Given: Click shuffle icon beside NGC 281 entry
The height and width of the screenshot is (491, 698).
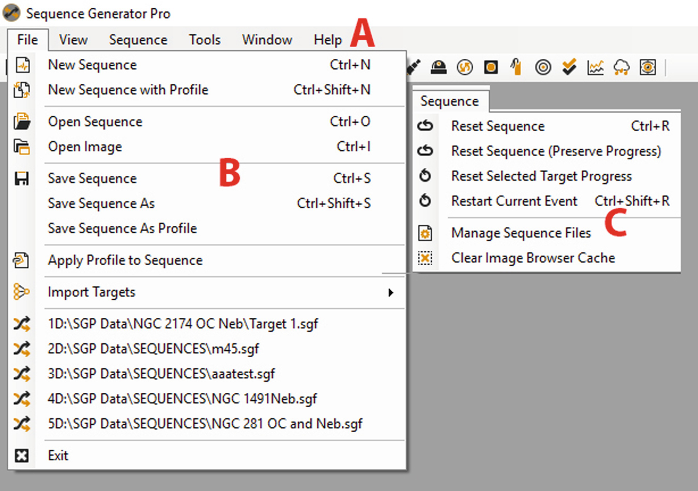Looking at the screenshot, I should (22, 424).
